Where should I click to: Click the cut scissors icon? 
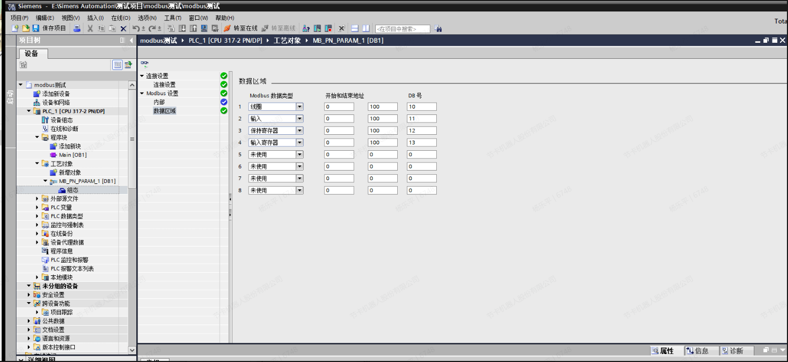[90, 28]
